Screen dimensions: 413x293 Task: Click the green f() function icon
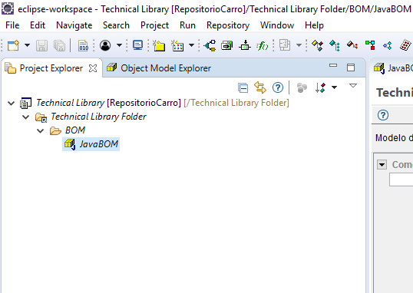click(x=263, y=46)
